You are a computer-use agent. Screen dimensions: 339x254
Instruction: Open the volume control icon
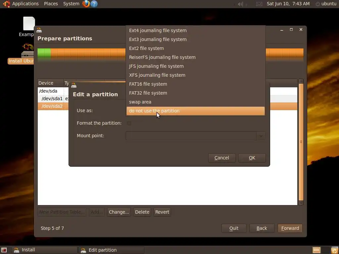240,4
